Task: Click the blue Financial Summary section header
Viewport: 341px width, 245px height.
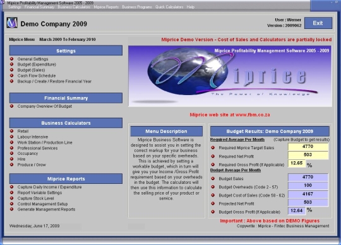Action: (x=66, y=98)
